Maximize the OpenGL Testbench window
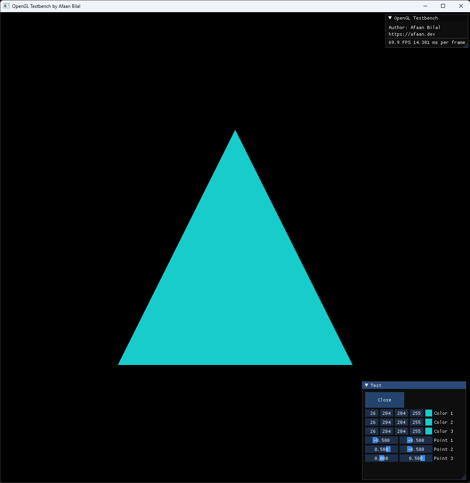The image size is (470, 483). [443, 6]
